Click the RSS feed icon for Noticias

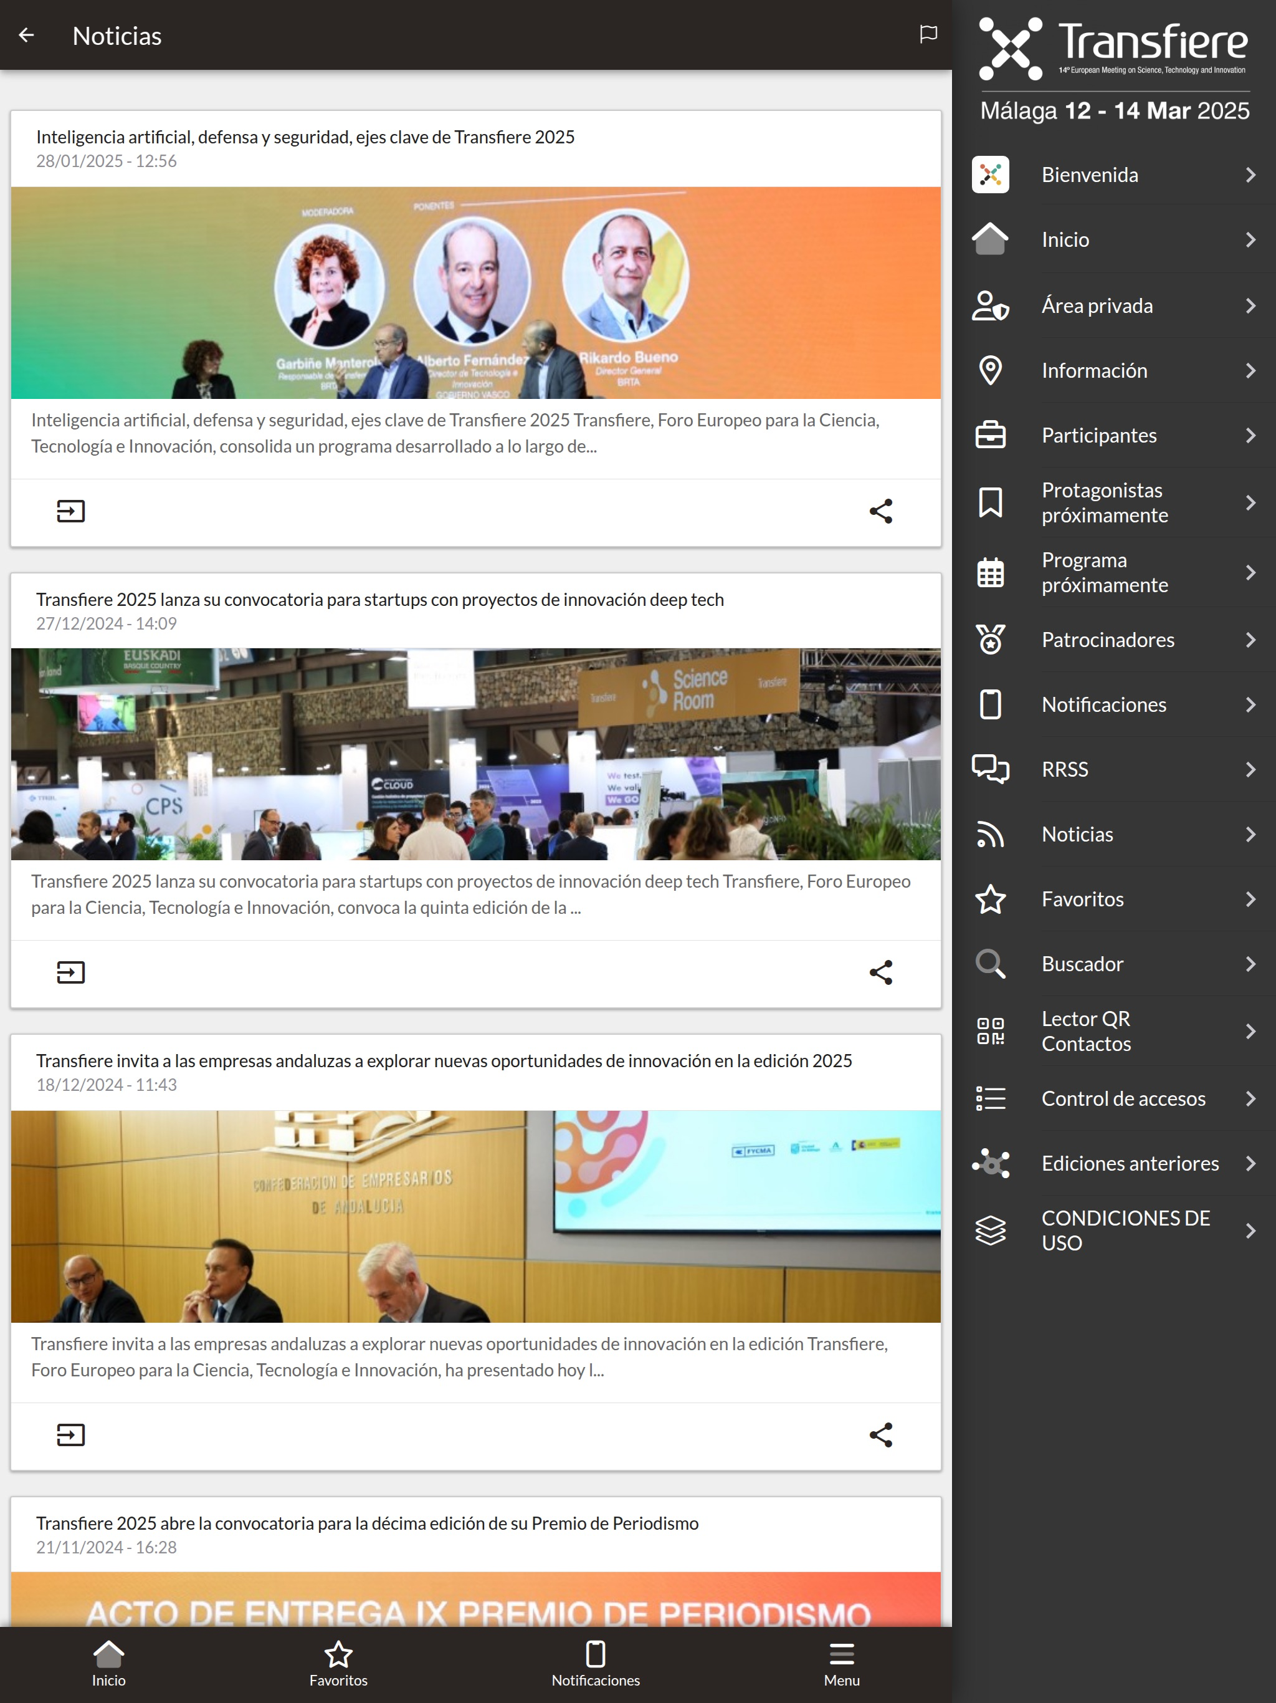(x=991, y=835)
